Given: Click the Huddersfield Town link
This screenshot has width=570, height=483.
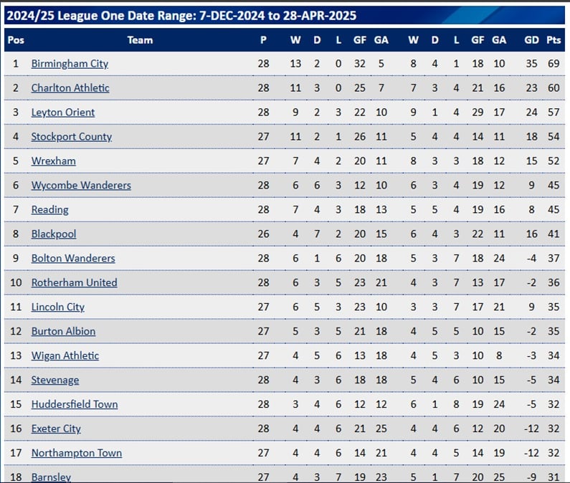Looking at the screenshot, I should [x=75, y=404].
